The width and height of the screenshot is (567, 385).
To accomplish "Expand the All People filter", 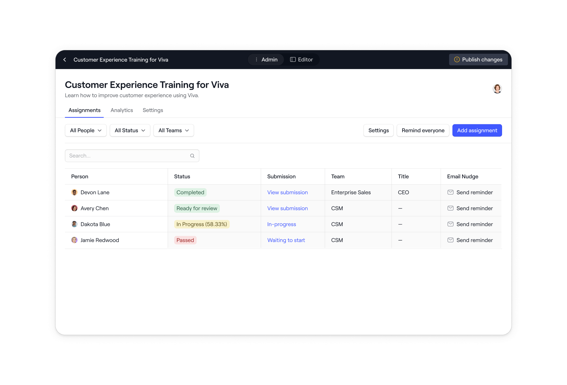I will [86, 130].
